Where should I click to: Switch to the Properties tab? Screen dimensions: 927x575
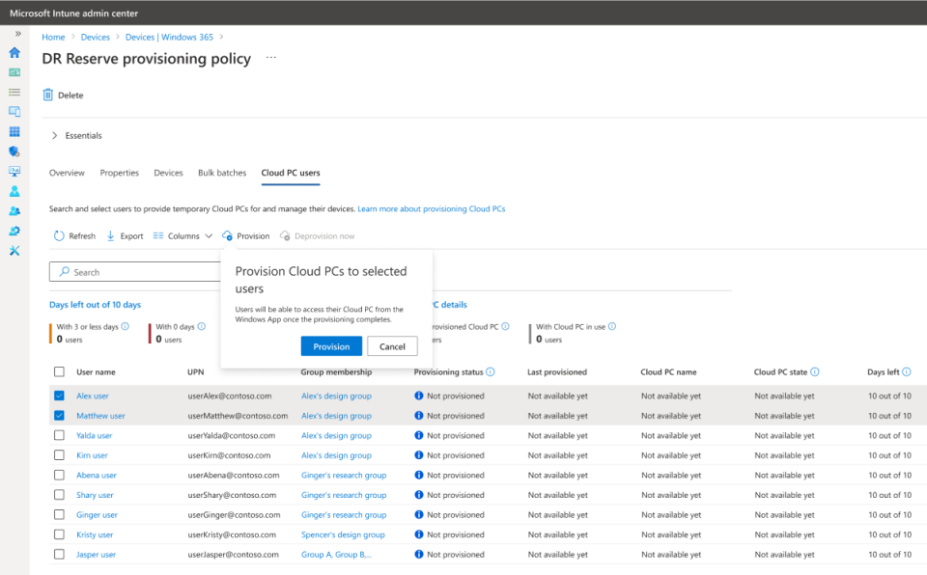coord(120,173)
